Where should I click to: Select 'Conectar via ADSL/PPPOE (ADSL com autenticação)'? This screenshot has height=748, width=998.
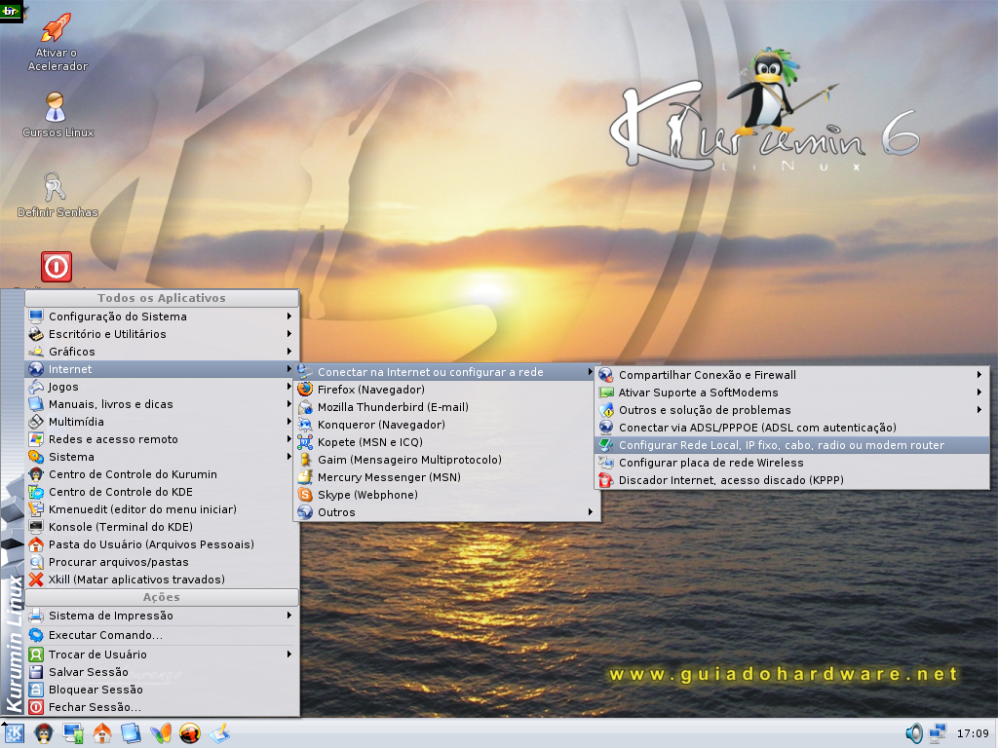coord(791,428)
